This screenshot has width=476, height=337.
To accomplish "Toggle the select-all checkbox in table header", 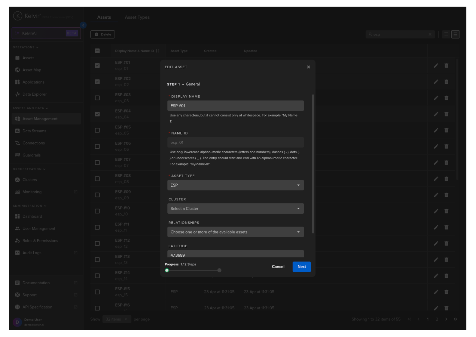I will 97,51.
